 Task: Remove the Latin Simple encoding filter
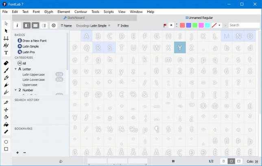pos(109,26)
